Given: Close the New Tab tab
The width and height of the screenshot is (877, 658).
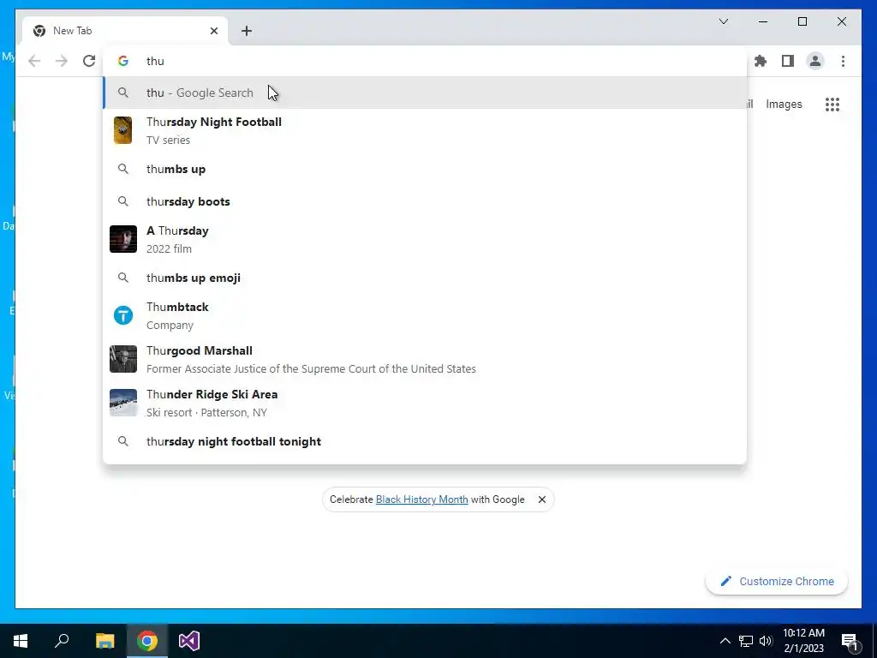Looking at the screenshot, I should coord(213,31).
